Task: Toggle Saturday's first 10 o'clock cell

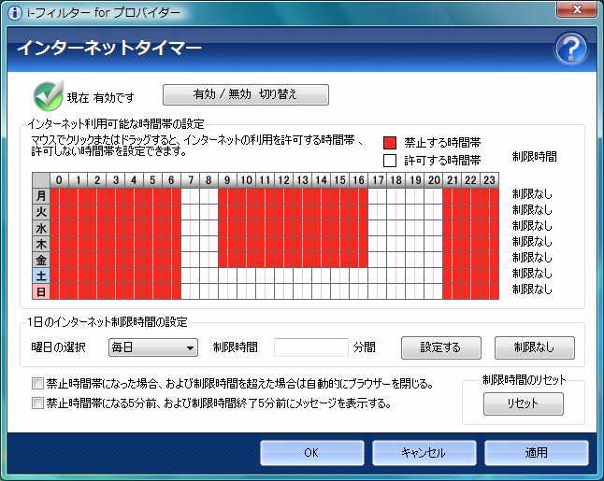Action: (x=242, y=276)
